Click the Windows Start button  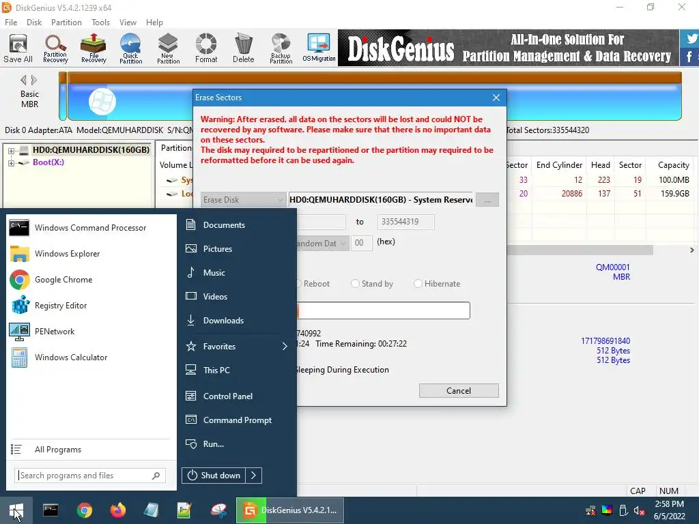coord(16,510)
